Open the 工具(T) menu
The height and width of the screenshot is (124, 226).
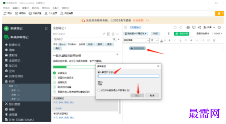tap(56, 8)
